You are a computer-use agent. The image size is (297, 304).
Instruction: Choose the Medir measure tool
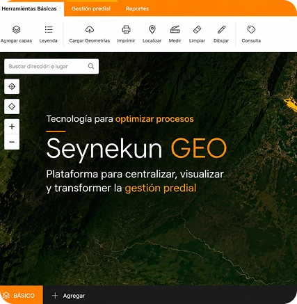click(x=175, y=34)
